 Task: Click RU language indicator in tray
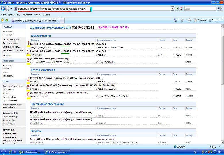[195, 152]
